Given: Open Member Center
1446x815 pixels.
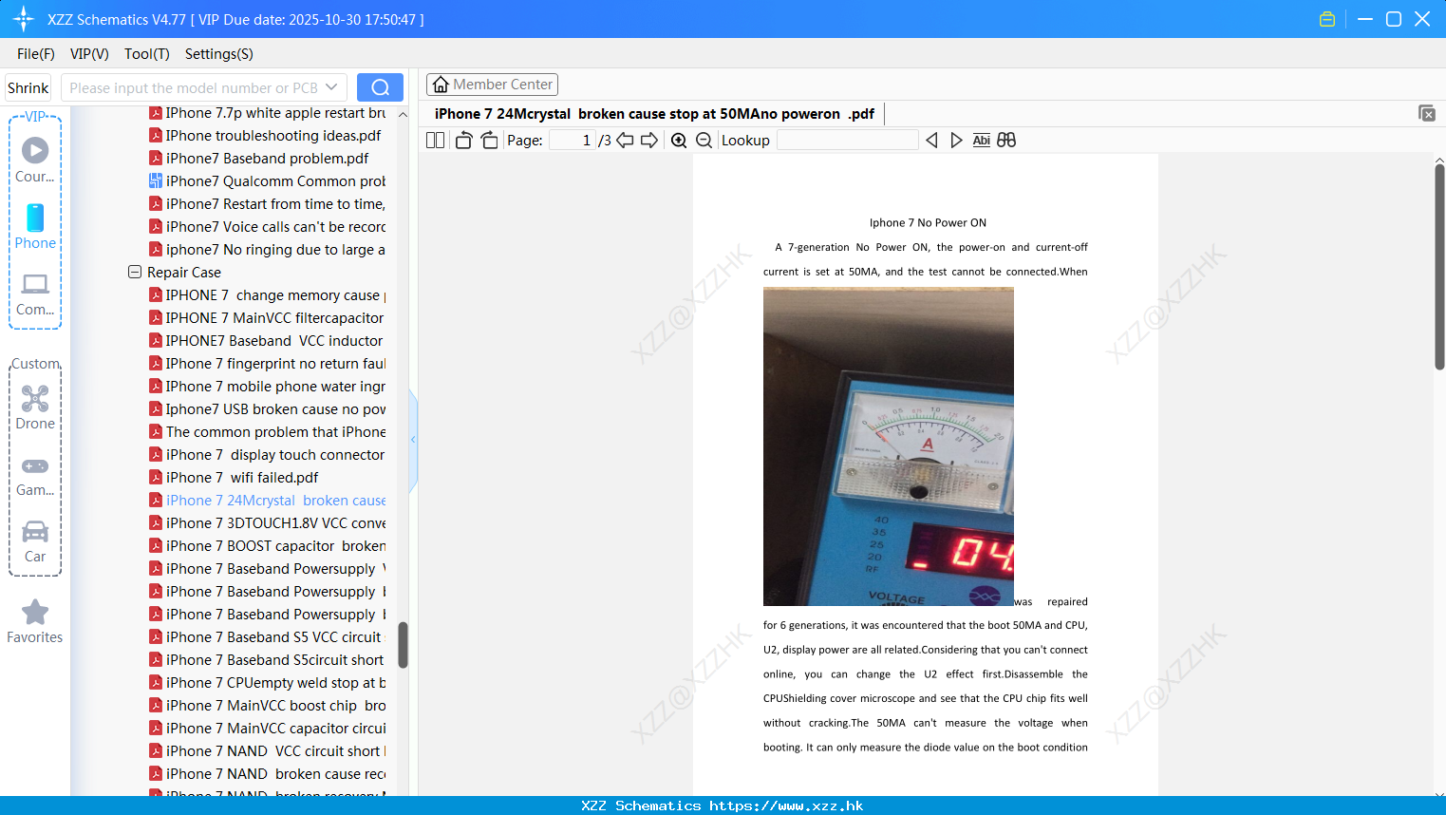Looking at the screenshot, I should (492, 85).
